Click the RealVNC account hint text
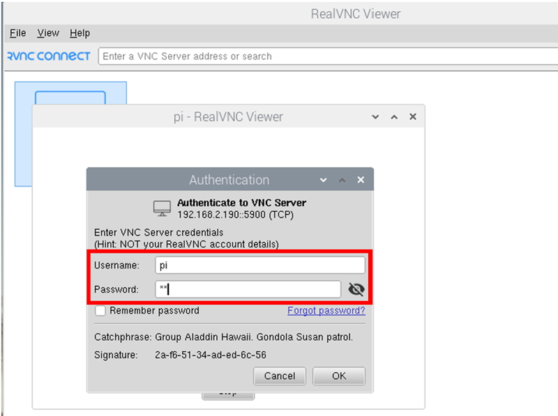The height and width of the screenshot is (416, 558). [186, 245]
